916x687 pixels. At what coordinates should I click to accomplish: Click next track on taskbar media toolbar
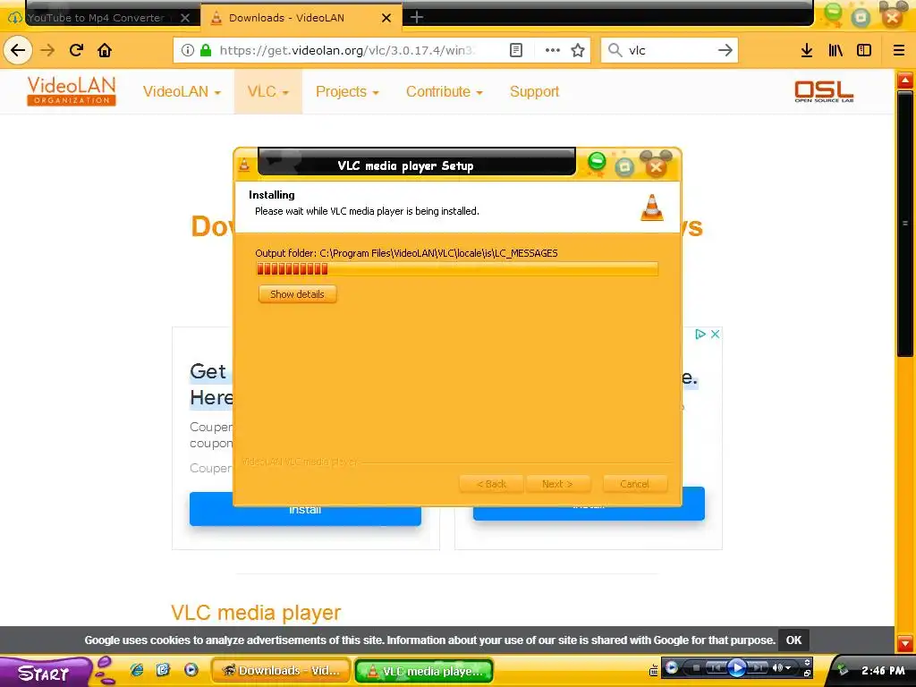coord(757,667)
